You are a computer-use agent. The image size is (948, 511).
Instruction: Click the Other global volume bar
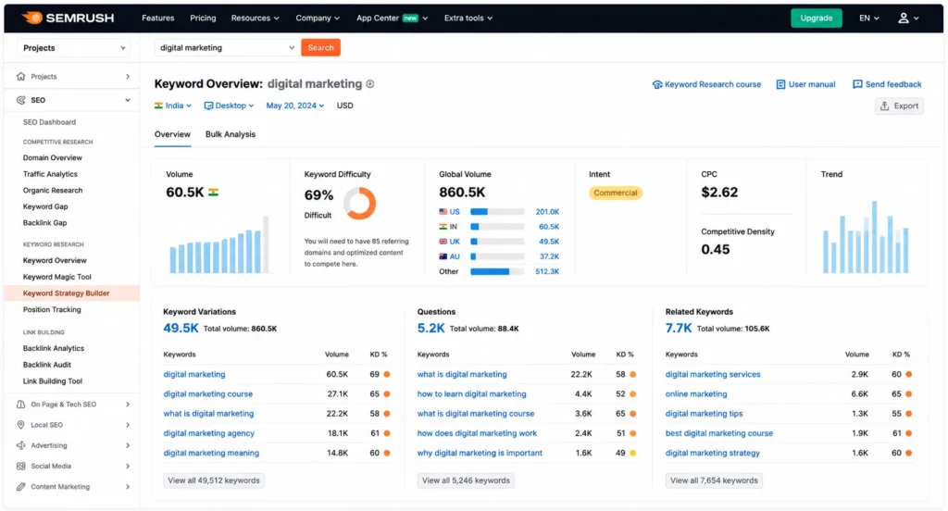tap(497, 271)
